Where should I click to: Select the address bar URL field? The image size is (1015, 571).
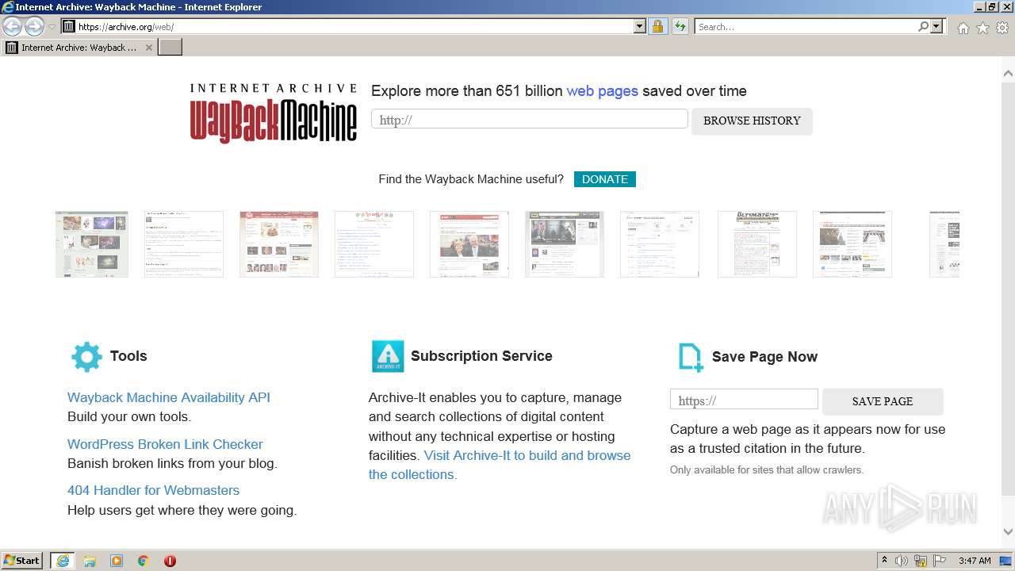[x=354, y=27]
